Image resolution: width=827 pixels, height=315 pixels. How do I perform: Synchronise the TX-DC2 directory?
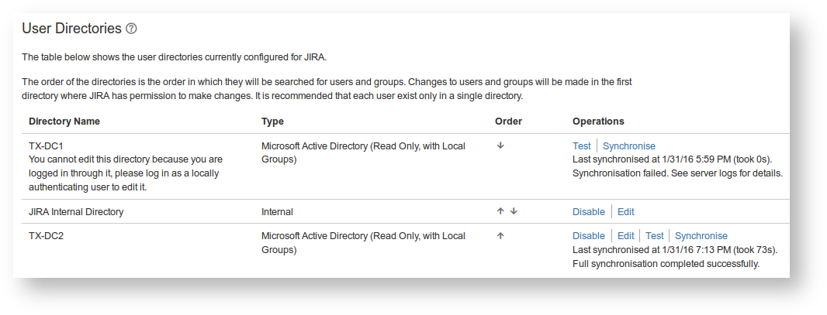point(701,236)
